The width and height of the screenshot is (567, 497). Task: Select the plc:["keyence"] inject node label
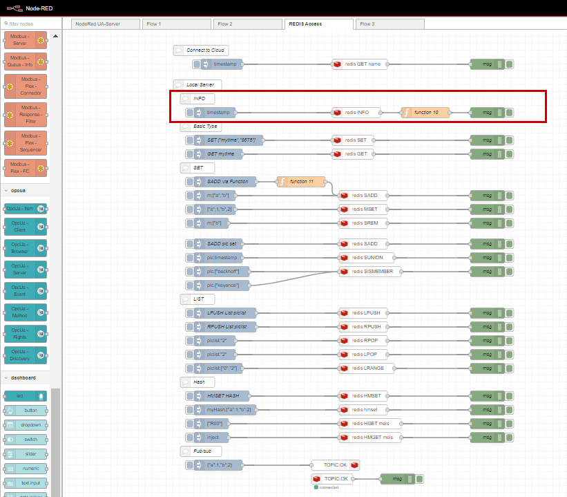click(223, 285)
